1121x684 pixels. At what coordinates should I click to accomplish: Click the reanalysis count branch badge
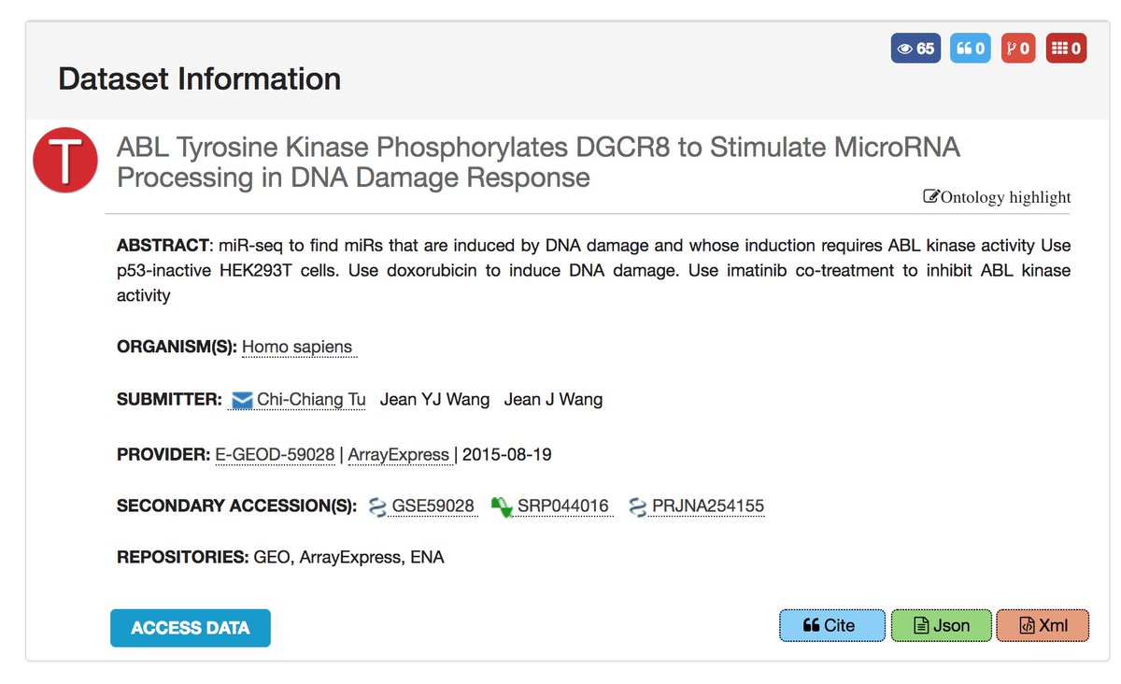1018,49
